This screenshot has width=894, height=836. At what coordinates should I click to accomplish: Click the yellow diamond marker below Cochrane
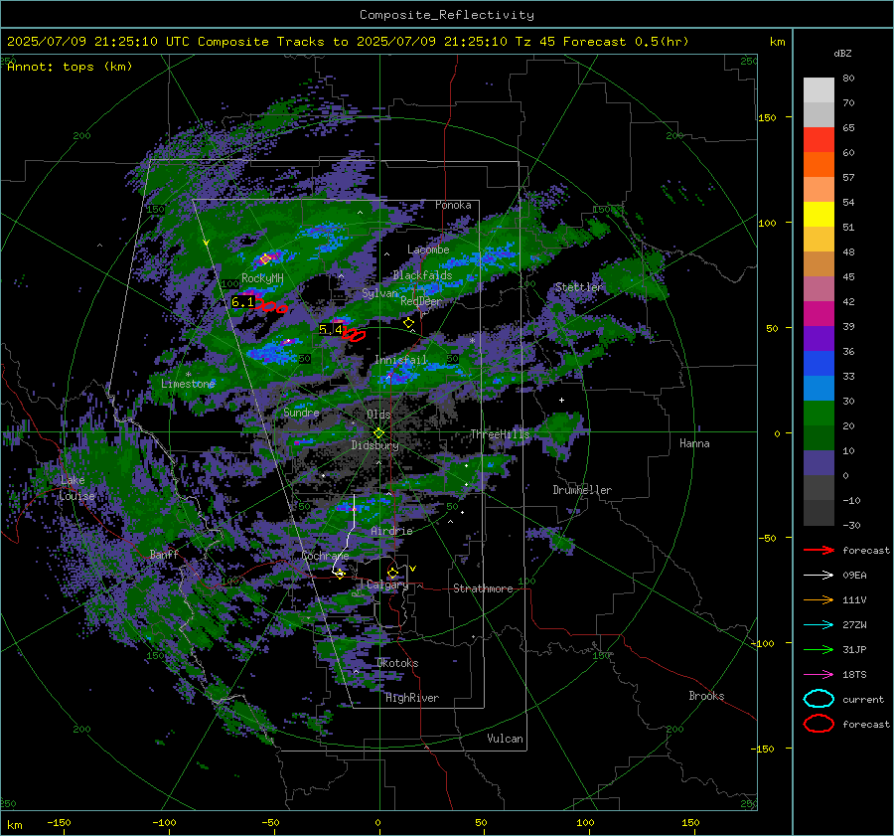coord(340,575)
